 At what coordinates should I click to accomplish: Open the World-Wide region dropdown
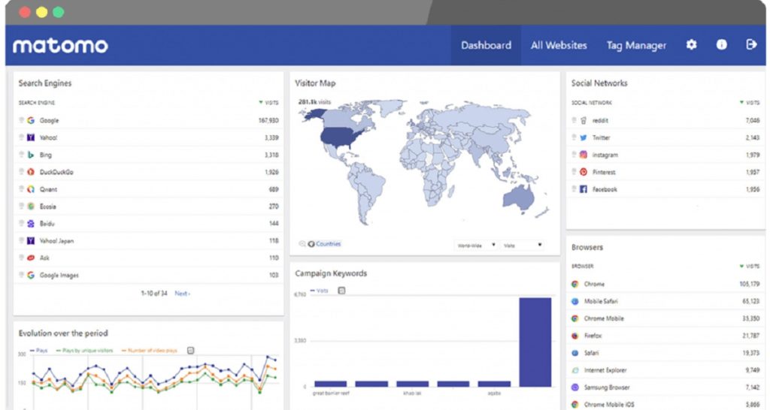[477, 245]
